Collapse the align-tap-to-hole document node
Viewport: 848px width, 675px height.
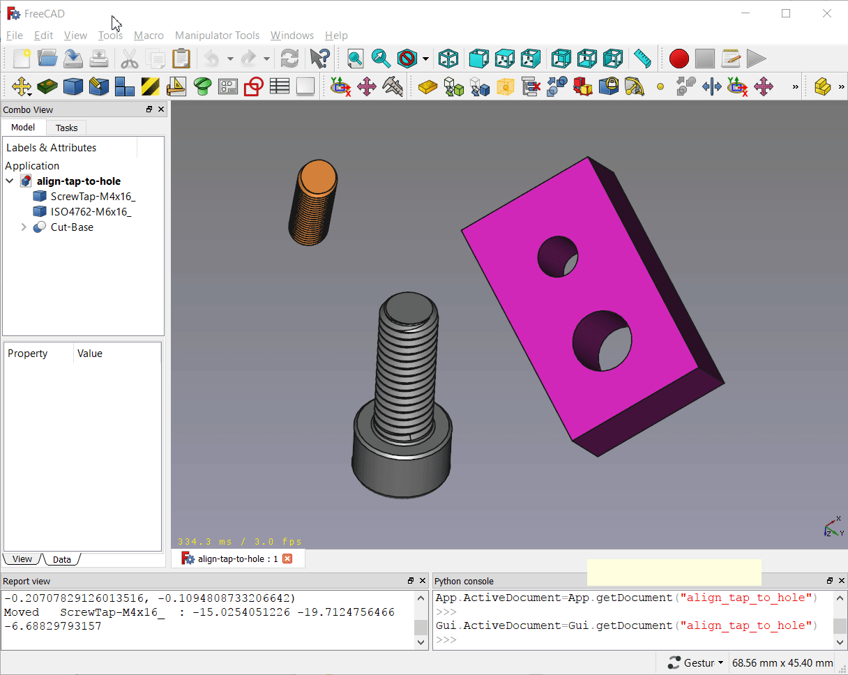[10, 181]
